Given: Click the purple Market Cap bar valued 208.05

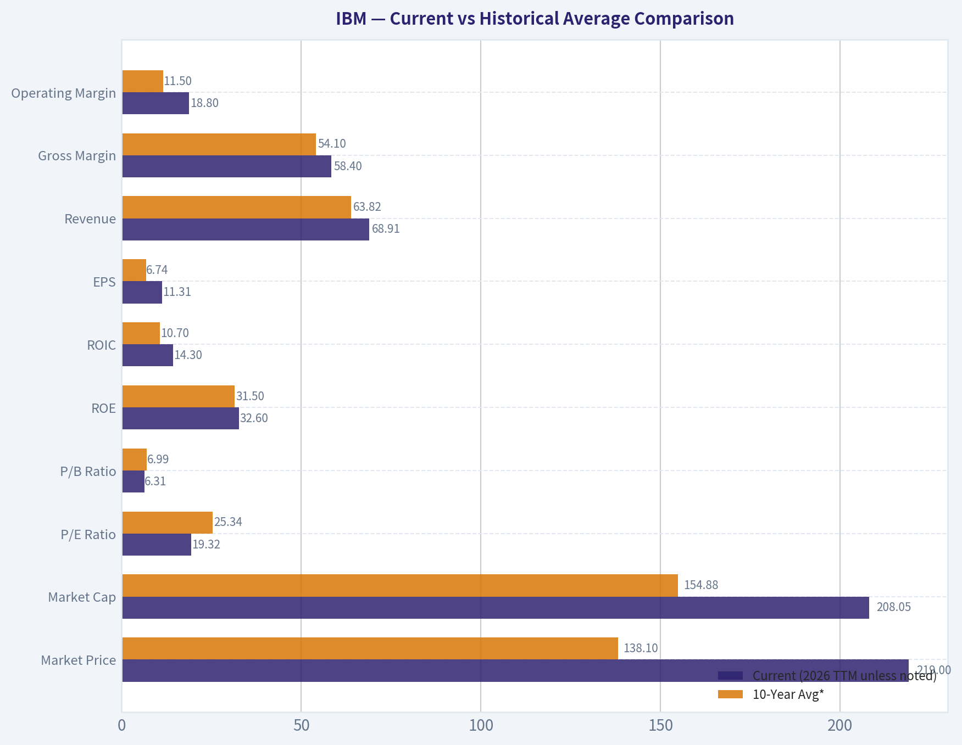Looking at the screenshot, I should click(496, 608).
